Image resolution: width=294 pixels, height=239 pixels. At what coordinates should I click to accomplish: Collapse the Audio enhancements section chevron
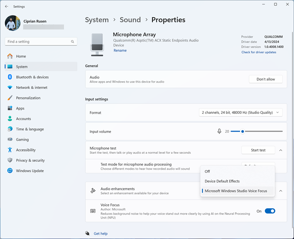coord(281,191)
